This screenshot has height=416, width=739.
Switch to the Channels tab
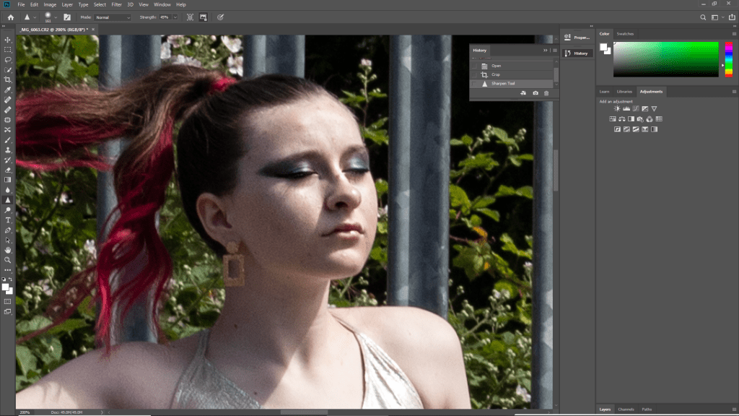(x=626, y=409)
